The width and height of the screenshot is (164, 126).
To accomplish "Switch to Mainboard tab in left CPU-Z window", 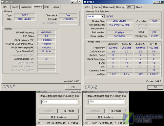I will click(x=26, y=7).
